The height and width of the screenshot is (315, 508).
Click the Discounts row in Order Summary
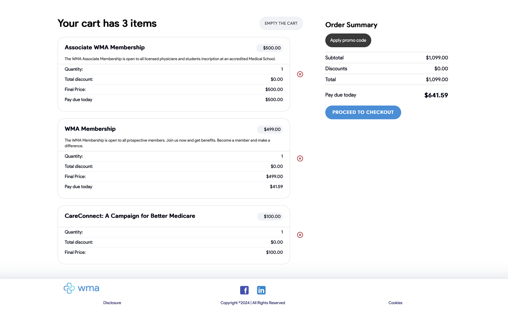coord(387,69)
